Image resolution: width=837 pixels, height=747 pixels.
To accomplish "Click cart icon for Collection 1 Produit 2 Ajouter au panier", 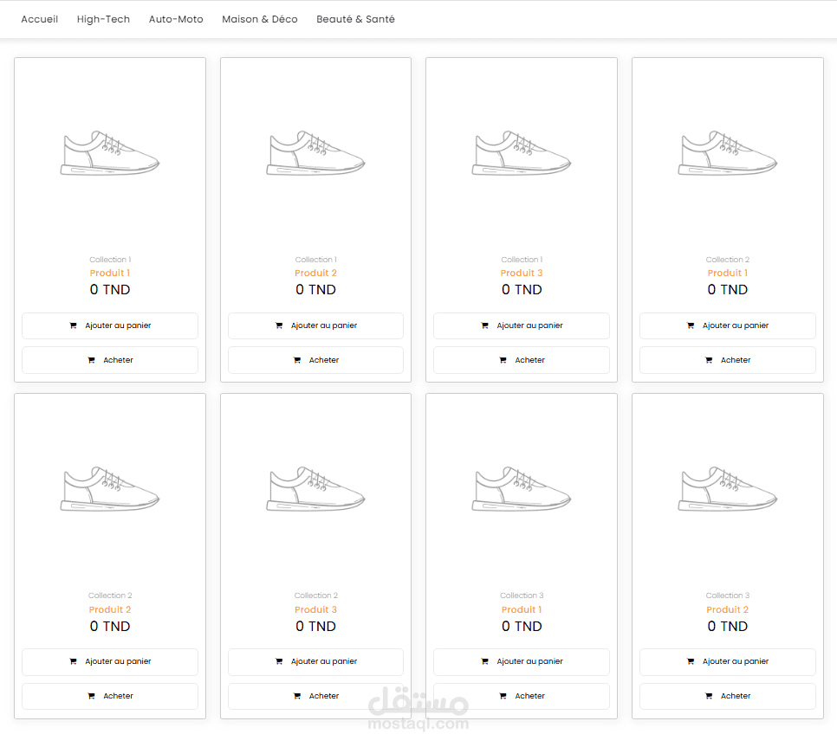I will coord(279,325).
